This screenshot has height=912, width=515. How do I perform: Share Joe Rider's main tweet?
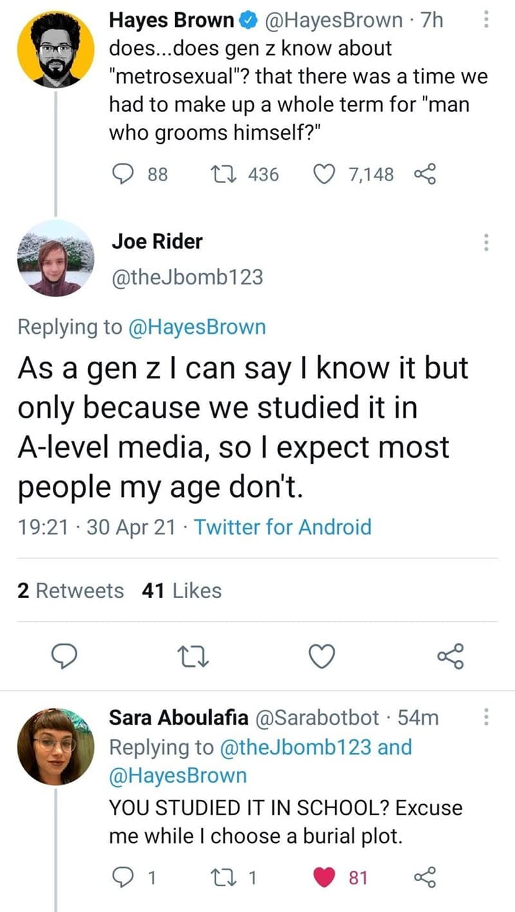tap(450, 656)
